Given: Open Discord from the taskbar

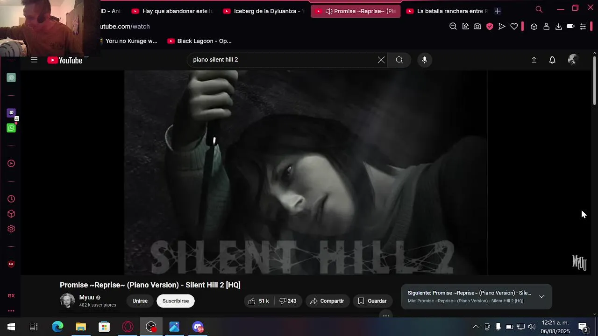Looking at the screenshot, I should [x=198, y=327].
